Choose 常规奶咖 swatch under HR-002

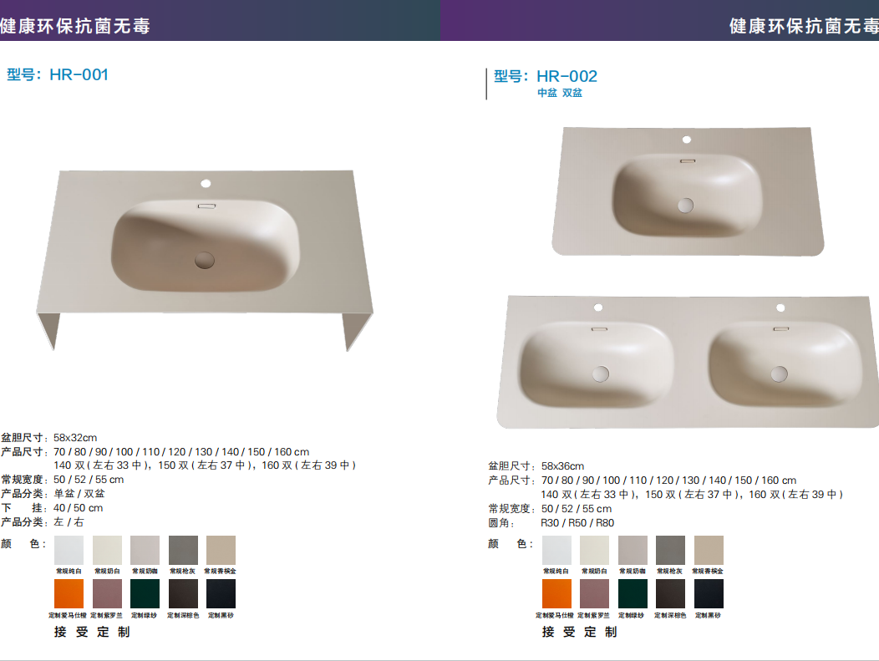[x=633, y=550]
